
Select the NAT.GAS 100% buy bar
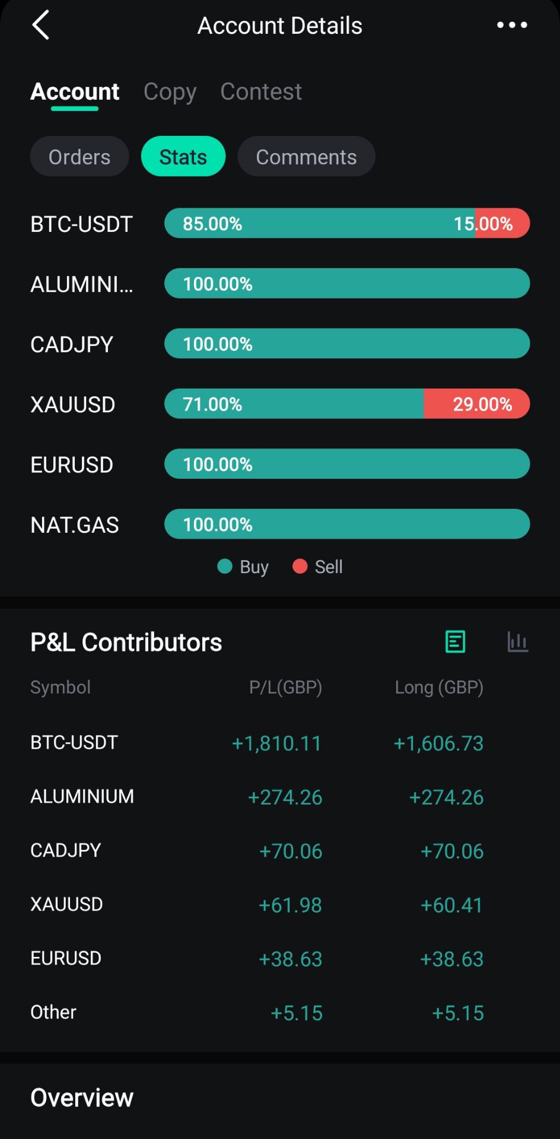coord(346,524)
